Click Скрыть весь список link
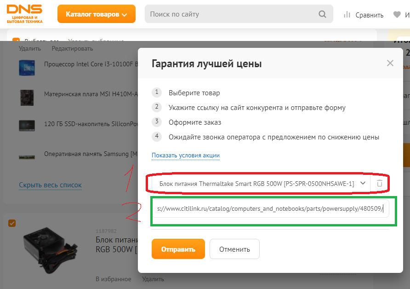 point(50,185)
